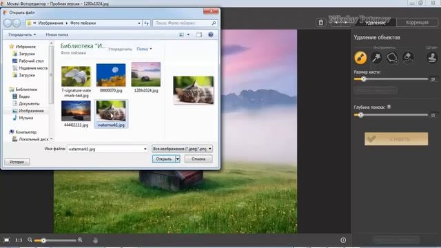Select the selection eraser tool
This screenshot has width=441, height=248.
(x=407, y=57)
